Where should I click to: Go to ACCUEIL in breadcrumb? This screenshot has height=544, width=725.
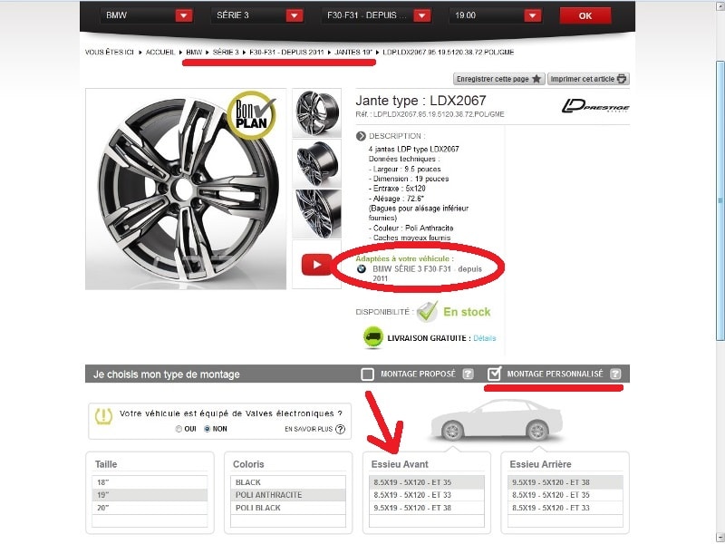[x=160, y=53]
